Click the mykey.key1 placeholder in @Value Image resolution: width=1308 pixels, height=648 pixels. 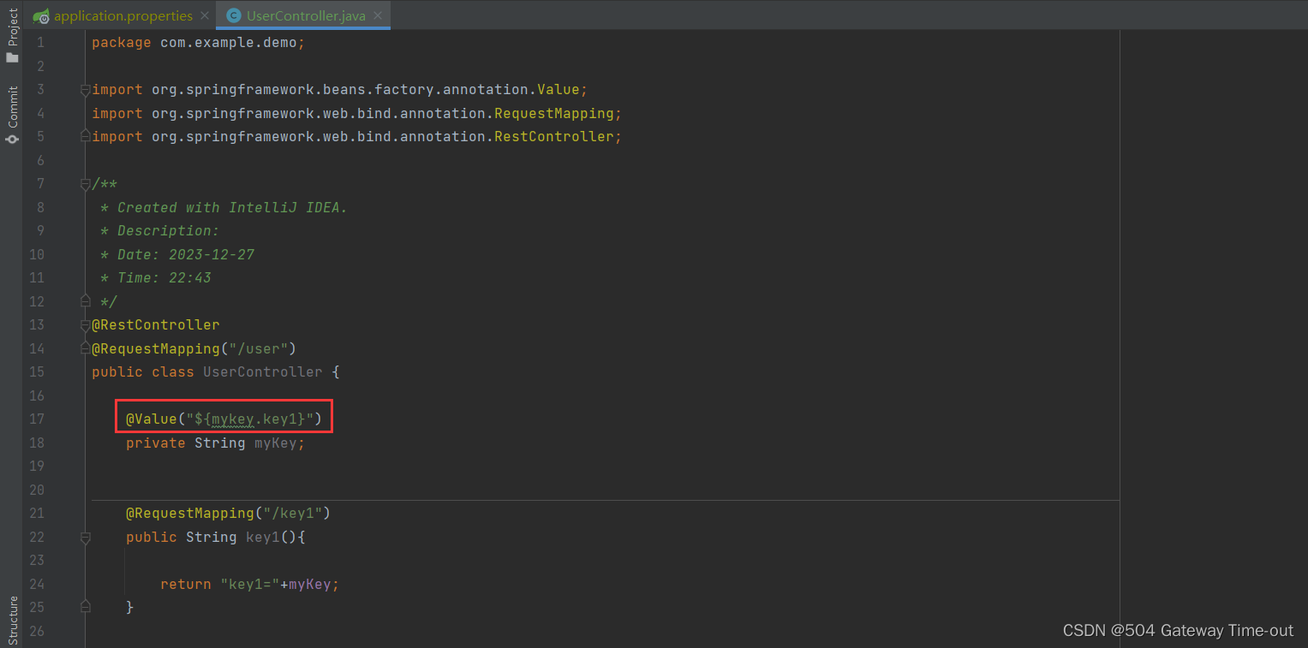[258, 419]
